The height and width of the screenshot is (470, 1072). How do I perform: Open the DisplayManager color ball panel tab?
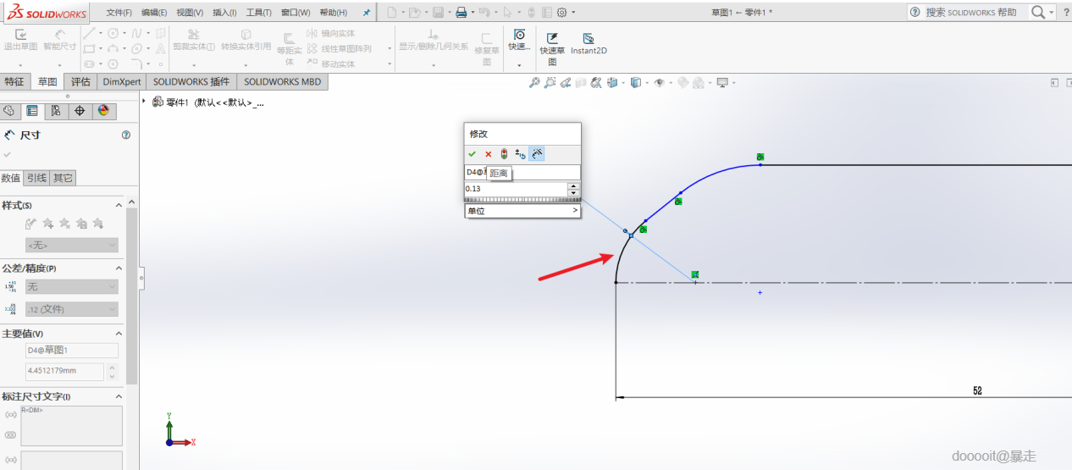click(x=103, y=111)
